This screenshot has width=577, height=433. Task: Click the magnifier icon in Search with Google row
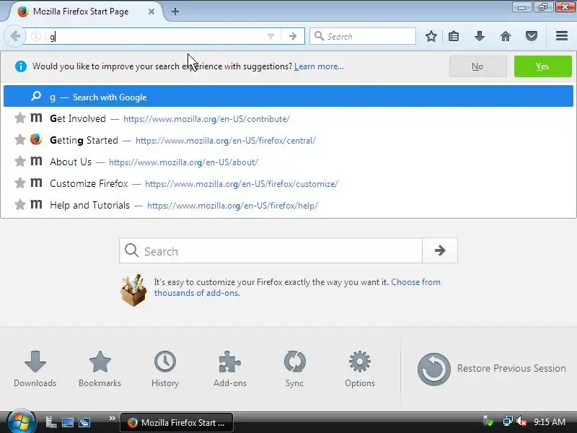[36, 96]
